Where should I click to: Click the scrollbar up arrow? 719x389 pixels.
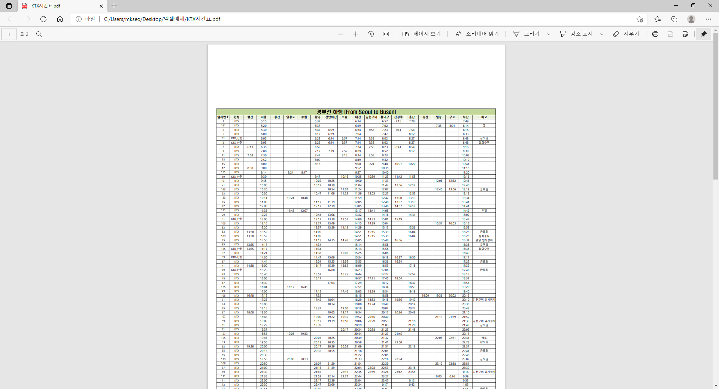click(716, 30)
